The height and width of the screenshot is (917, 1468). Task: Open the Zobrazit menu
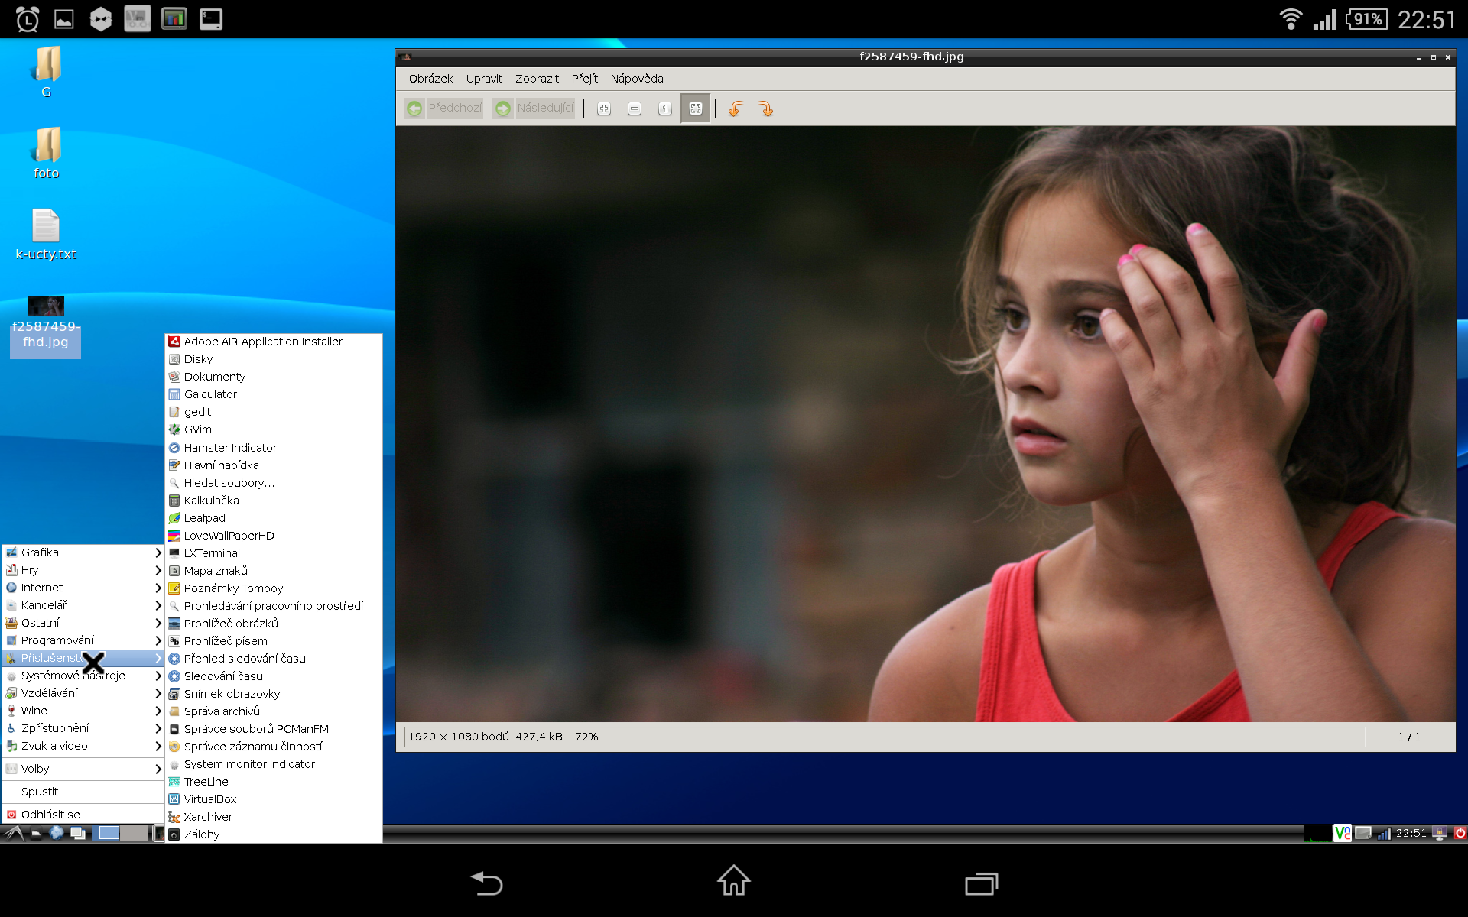point(537,79)
